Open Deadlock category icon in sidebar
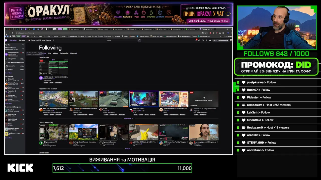Viewport: 321px width, 180px height. pyautogui.click(x=6, y=110)
